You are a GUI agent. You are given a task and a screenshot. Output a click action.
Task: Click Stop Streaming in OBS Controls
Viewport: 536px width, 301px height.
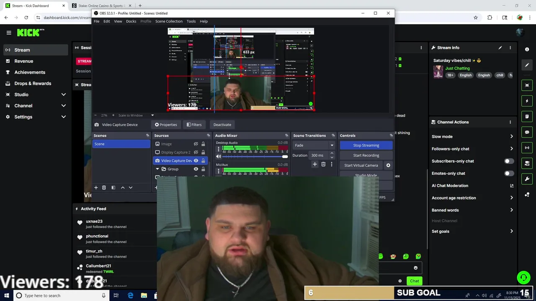[366, 145]
